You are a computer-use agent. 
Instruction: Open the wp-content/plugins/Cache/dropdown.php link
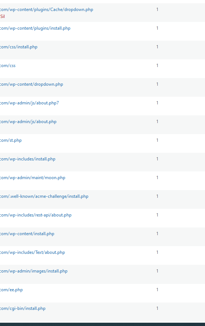coord(47,10)
